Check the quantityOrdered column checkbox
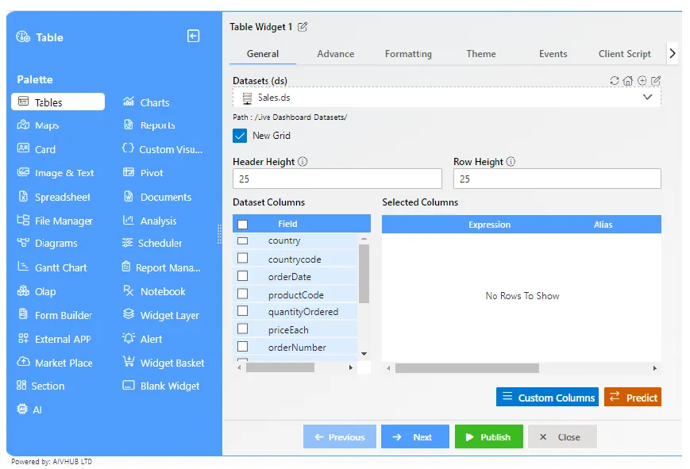Image resolution: width=690 pixels, height=469 pixels. [242, 311]
